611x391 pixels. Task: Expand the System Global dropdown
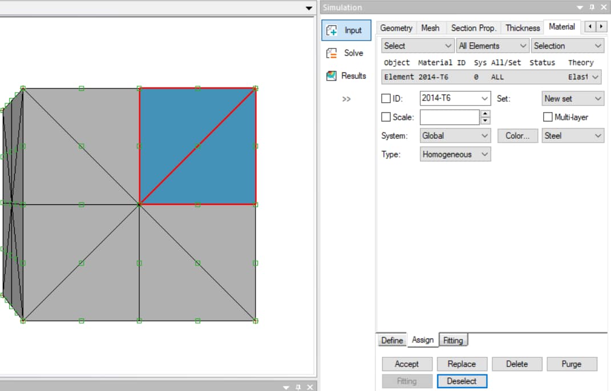pos(484,136)
